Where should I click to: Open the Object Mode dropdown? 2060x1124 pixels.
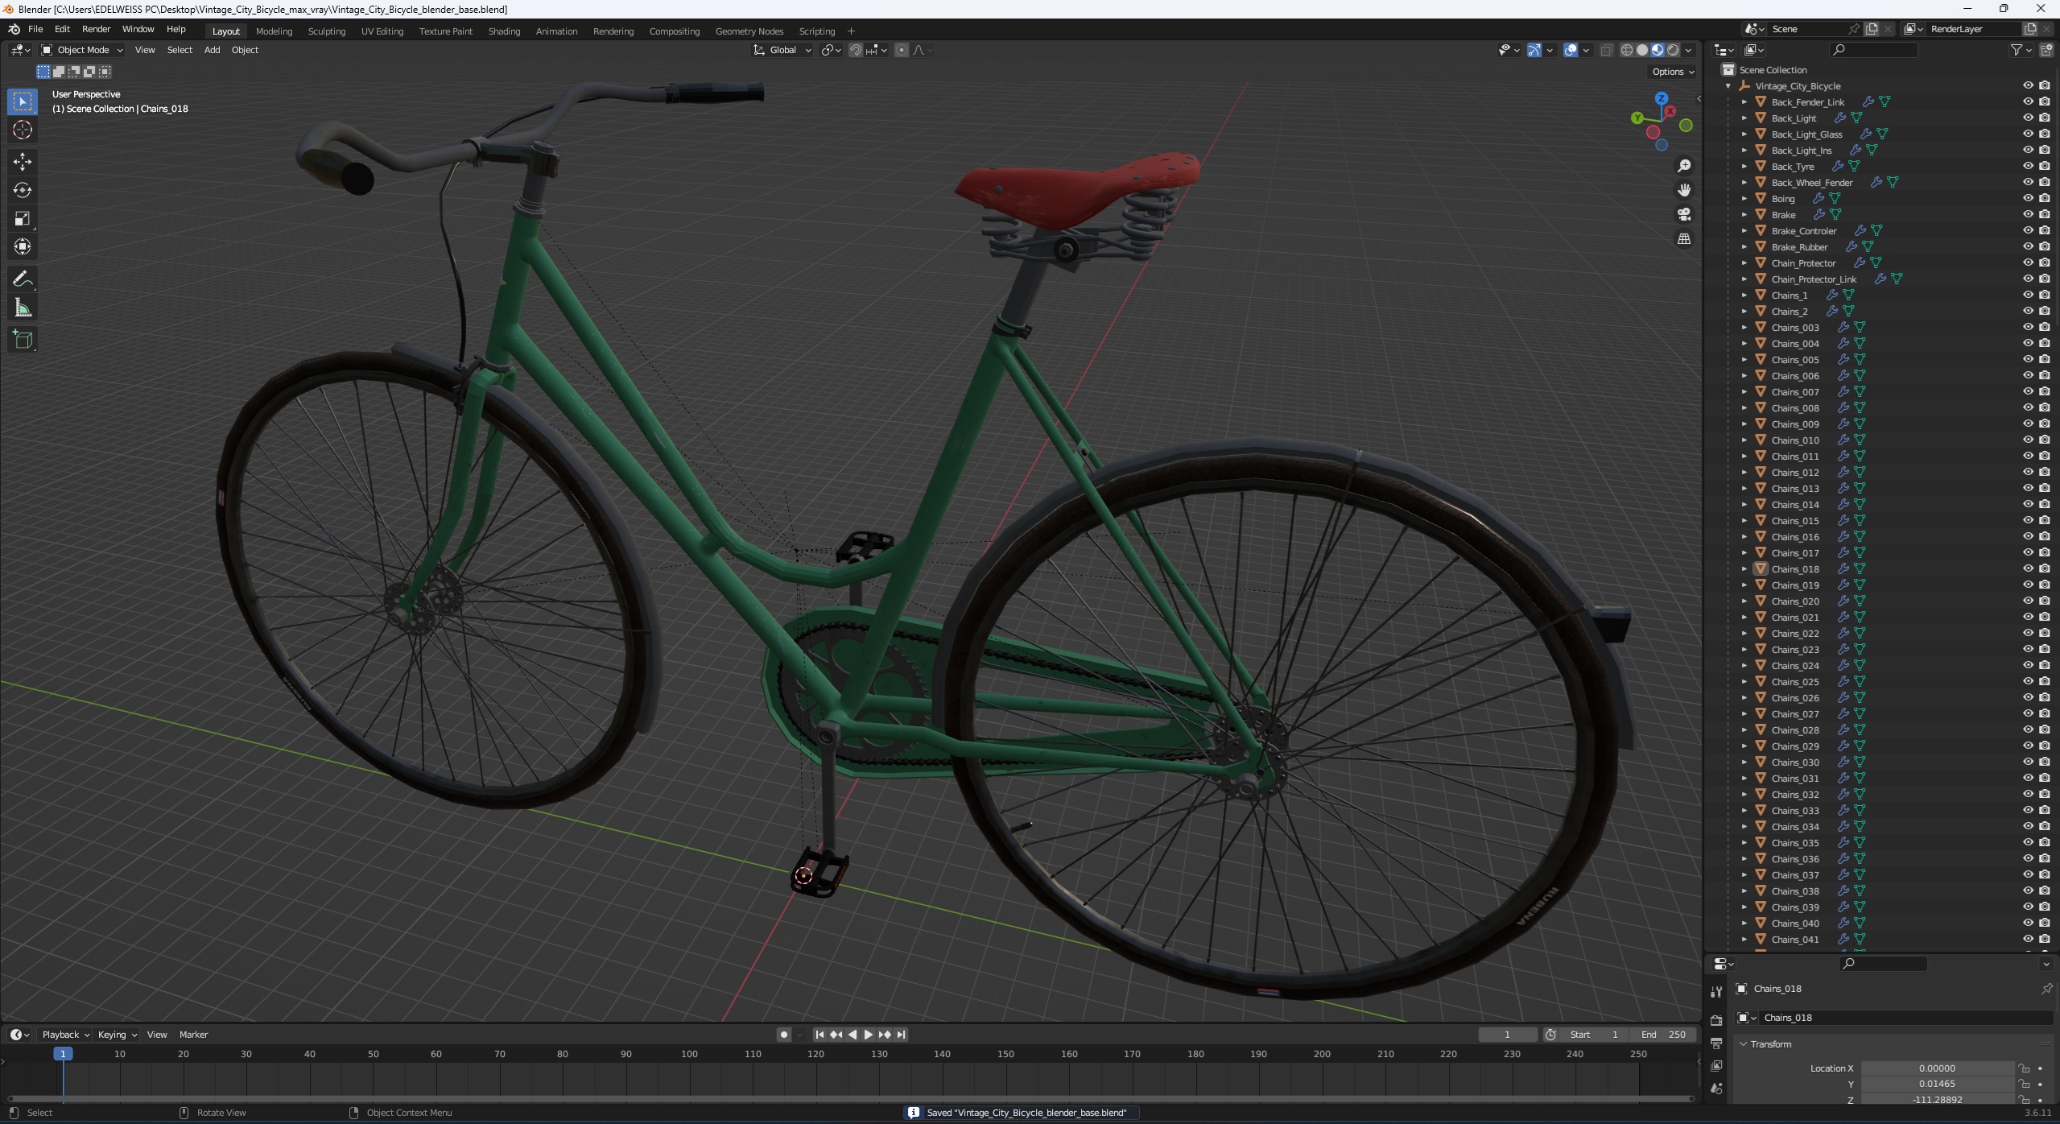[82, 50]
